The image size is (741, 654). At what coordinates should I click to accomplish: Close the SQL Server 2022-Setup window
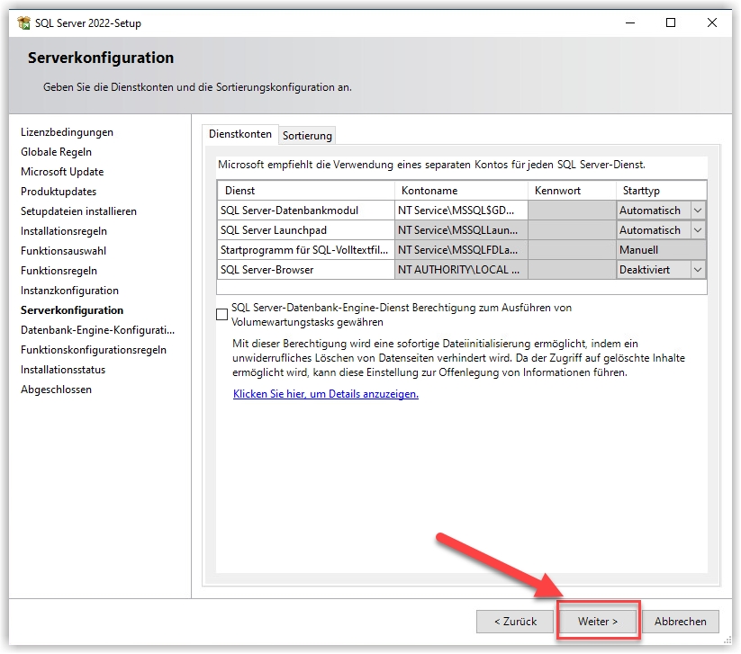coord(712,22)
